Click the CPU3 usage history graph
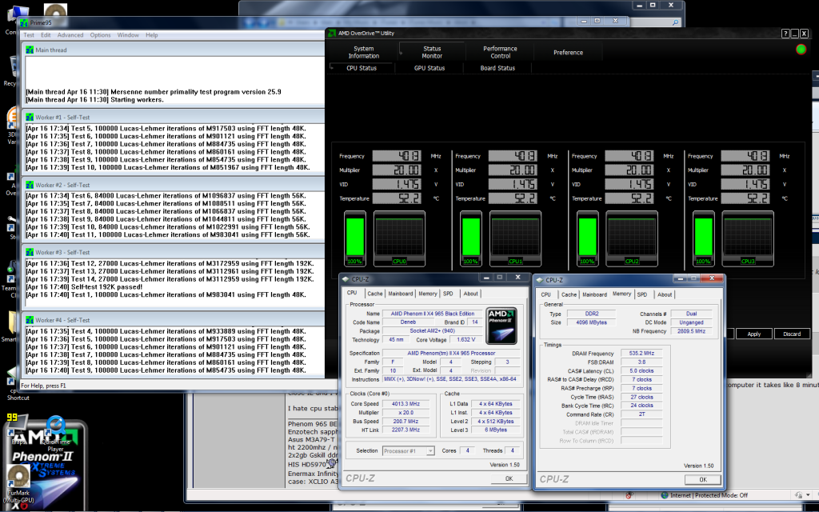The image size is (819, 512). (748, 237)
